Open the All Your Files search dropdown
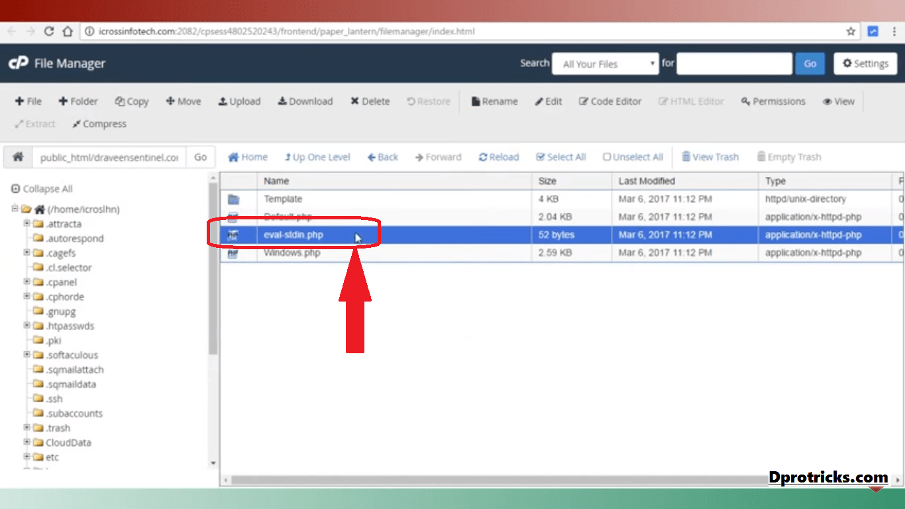The height and width of the screenshot is (509, 905). click(606, 64)
